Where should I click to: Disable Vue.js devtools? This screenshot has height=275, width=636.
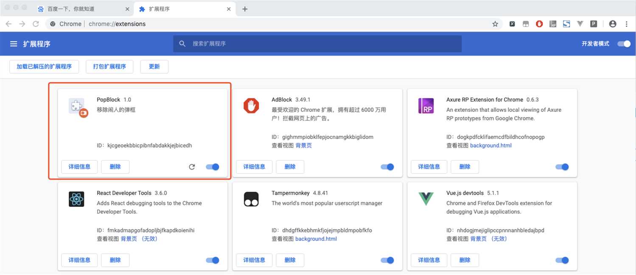point(562,260)
